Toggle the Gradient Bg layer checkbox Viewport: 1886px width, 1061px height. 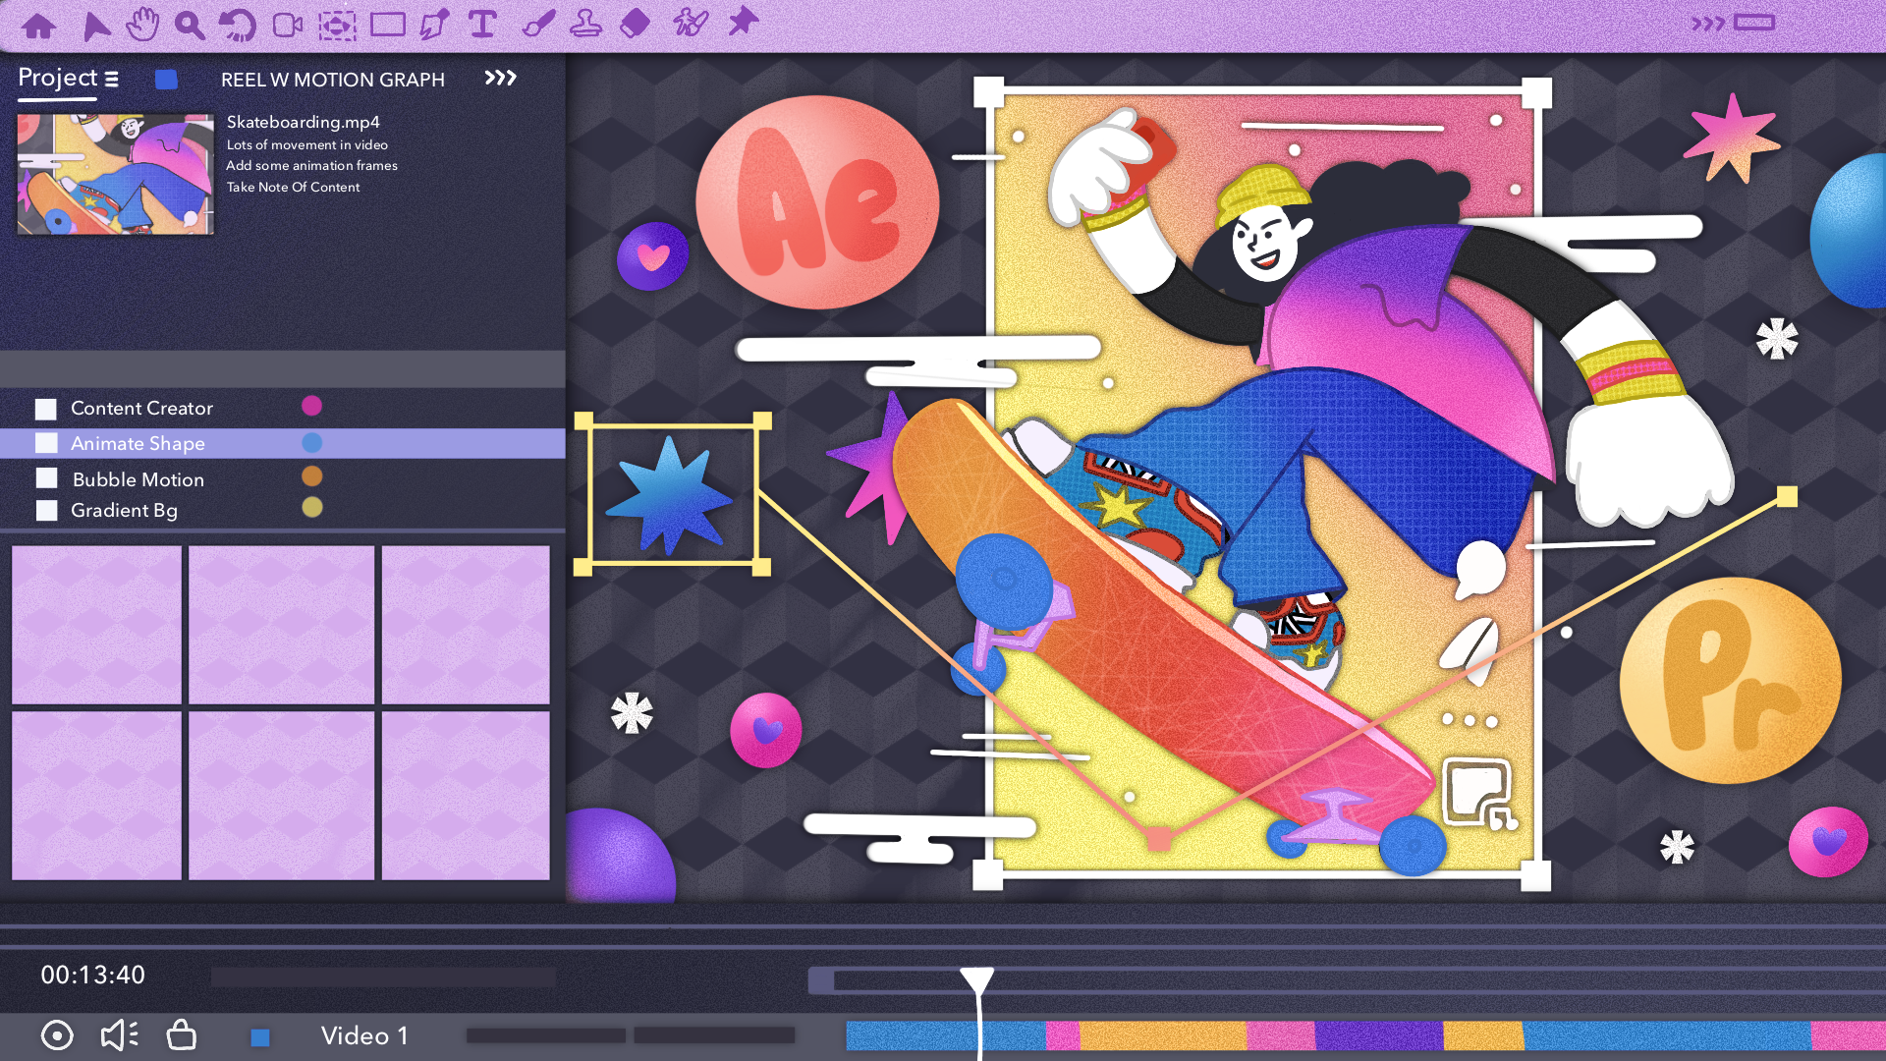(x=46, y=510)
